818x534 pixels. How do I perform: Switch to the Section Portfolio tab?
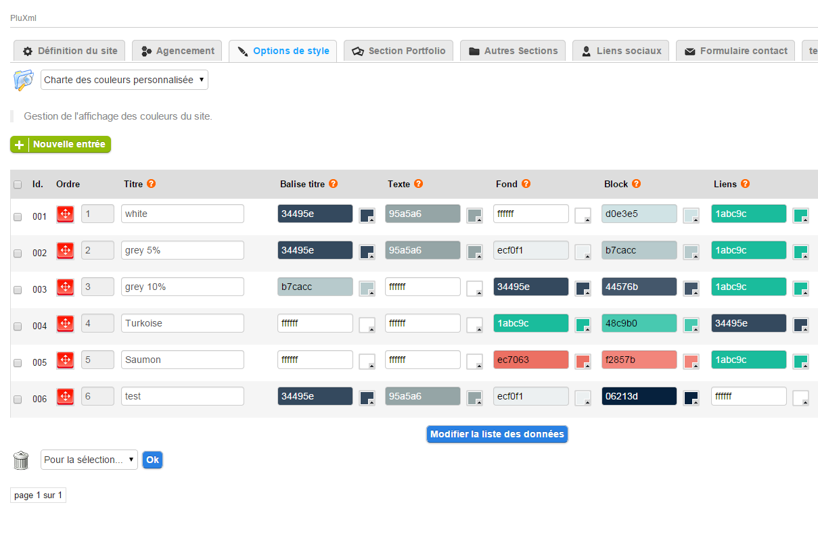point(399,51)
